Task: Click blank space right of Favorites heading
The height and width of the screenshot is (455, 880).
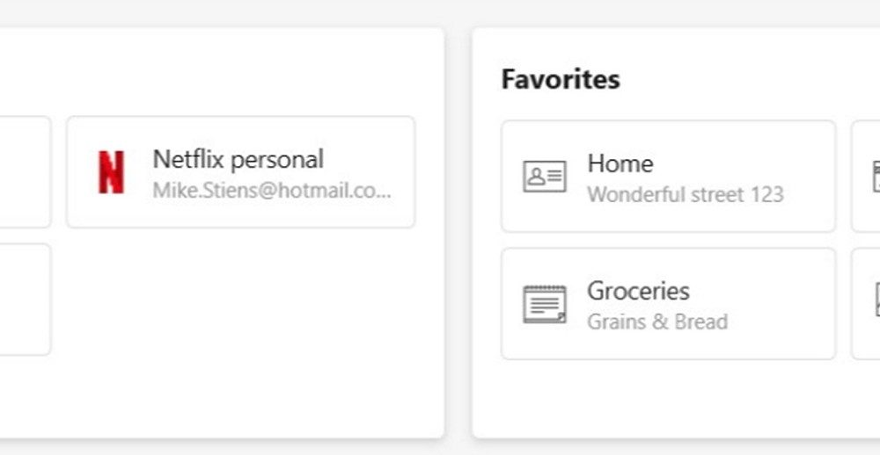Action: click(748, 80)
